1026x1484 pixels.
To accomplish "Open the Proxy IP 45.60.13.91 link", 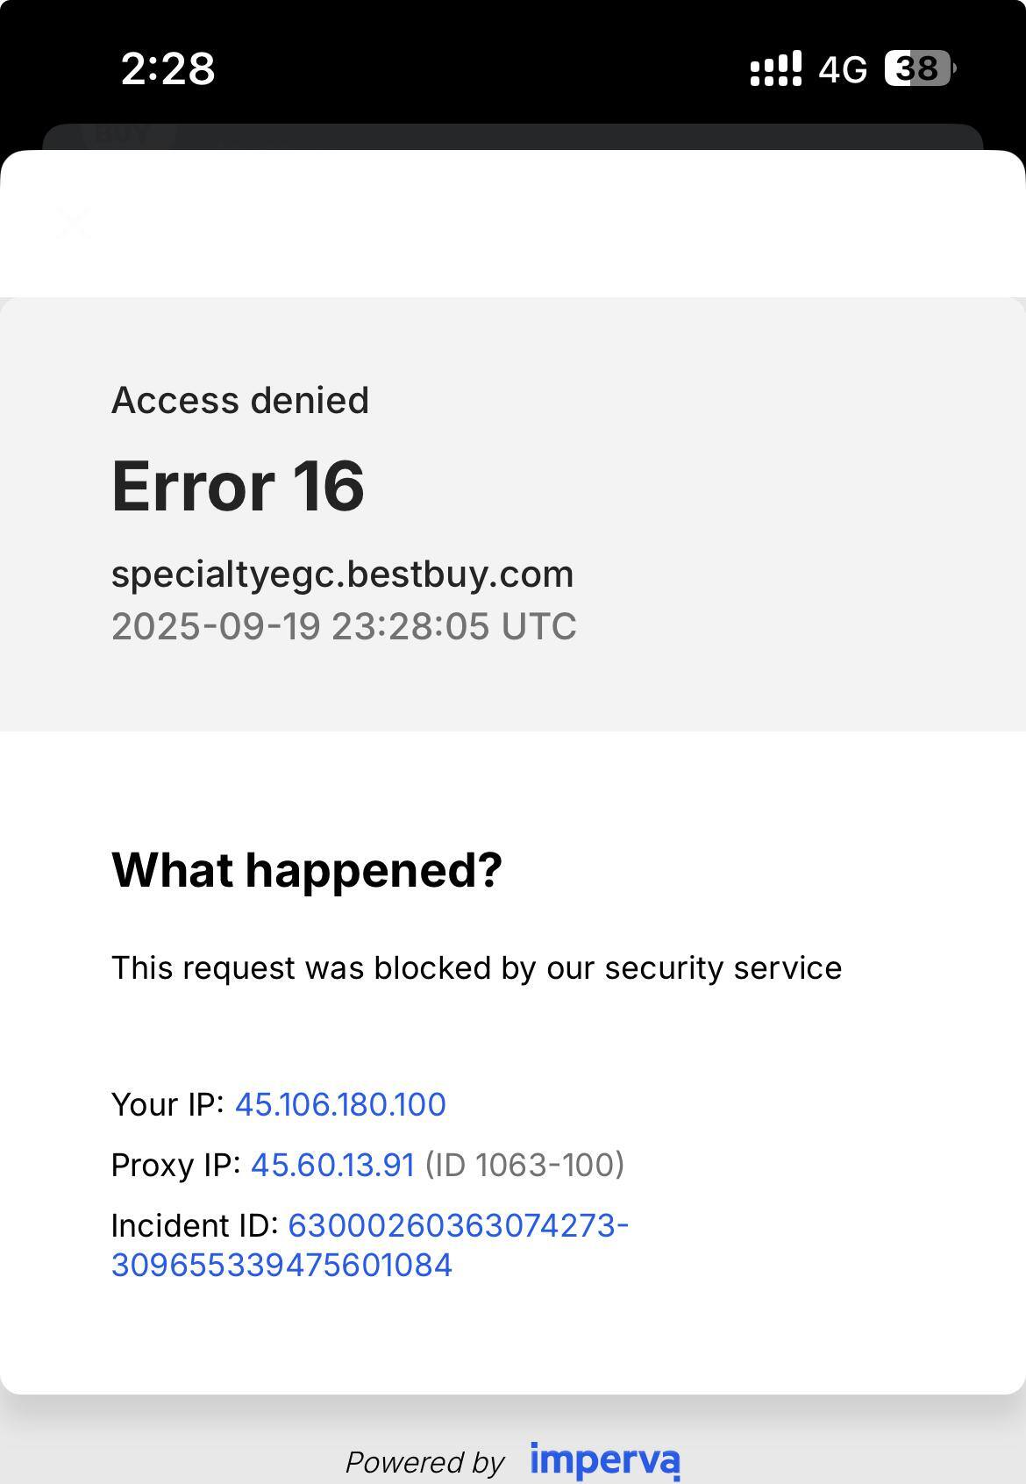I will 332,1165.
